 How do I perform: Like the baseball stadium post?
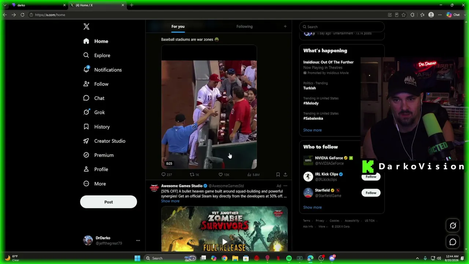tap(224, 175)
